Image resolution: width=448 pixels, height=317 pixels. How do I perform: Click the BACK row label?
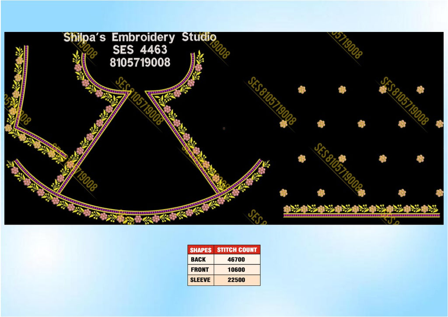[198, 260]
